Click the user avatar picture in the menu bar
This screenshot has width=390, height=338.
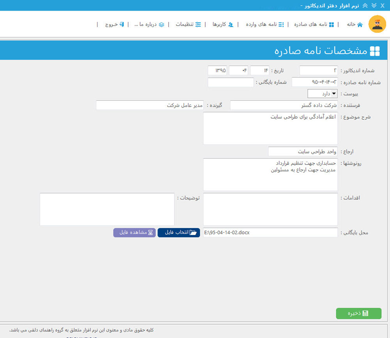click(377, 24)
